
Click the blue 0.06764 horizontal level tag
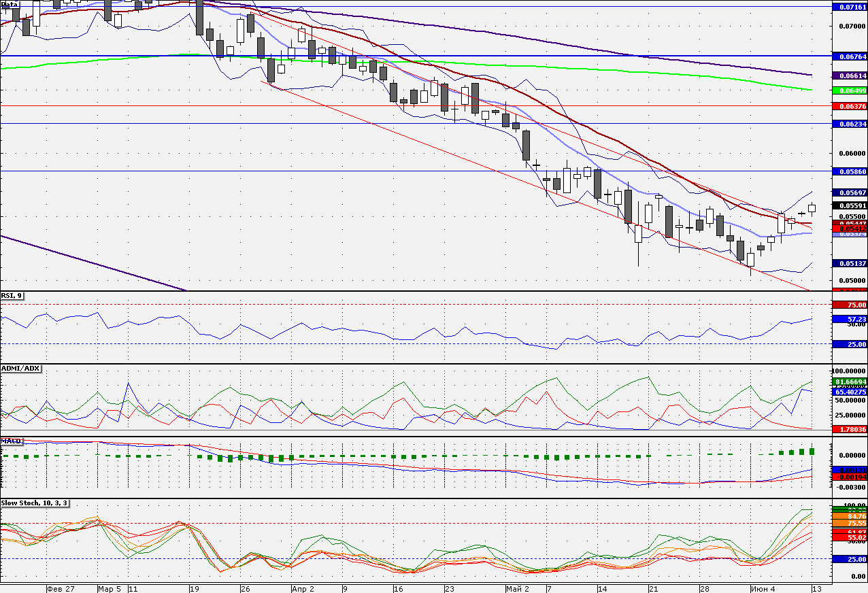pyautogui.click(x=850, y=56)
